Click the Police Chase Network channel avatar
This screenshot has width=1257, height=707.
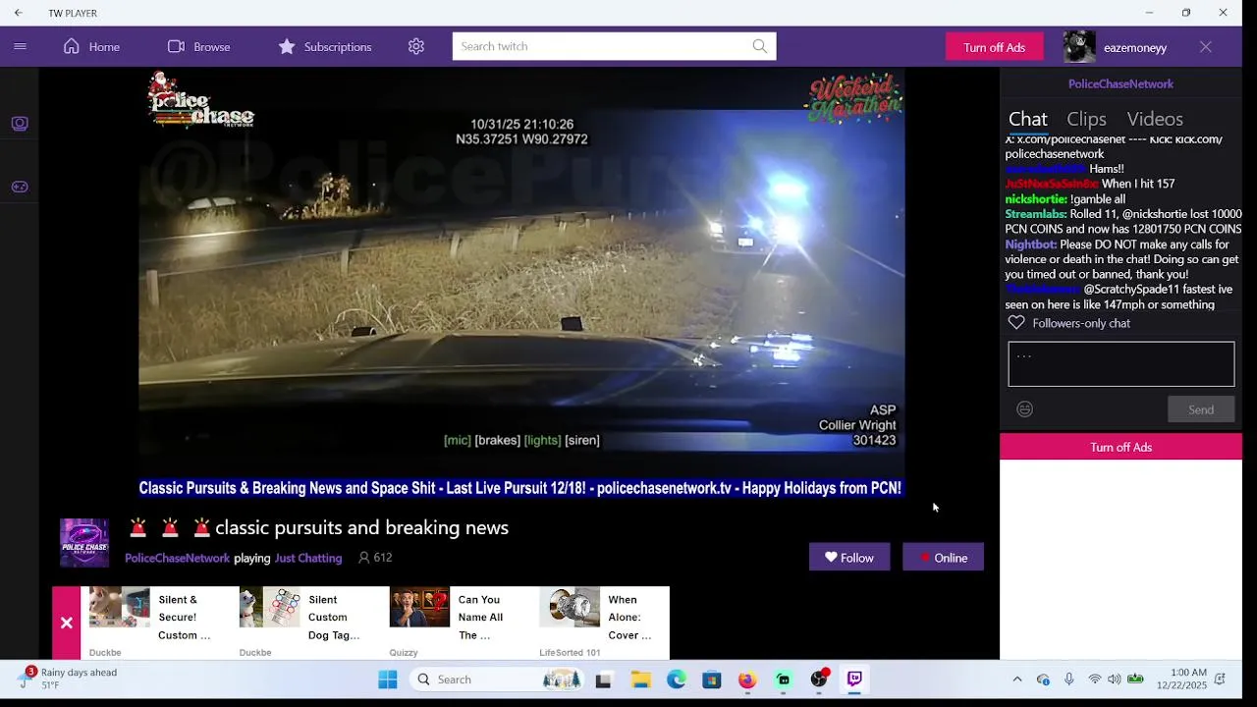84,543
